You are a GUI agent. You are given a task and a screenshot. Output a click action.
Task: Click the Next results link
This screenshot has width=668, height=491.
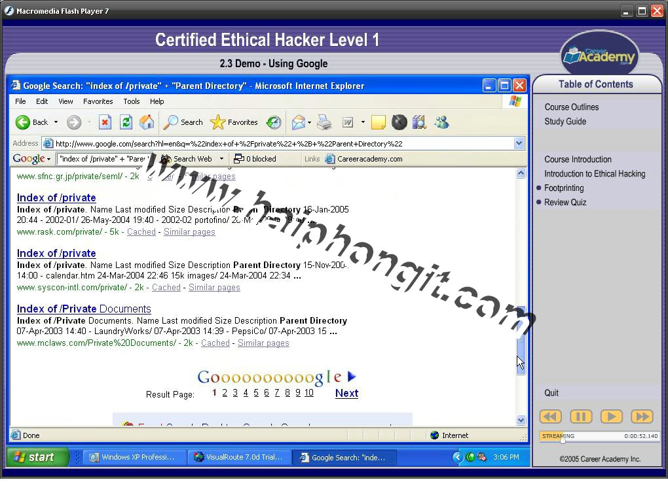point(347,393)
